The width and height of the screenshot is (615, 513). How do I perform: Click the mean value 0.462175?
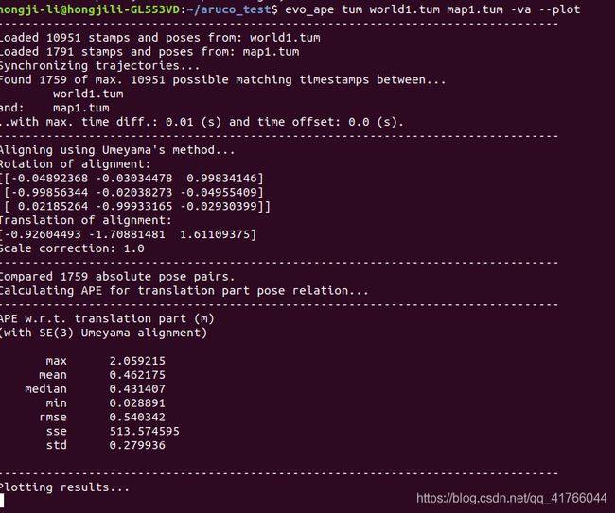click(137, 375)
